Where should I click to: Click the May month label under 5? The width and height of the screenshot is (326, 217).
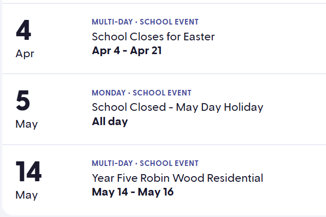[26, 124]
